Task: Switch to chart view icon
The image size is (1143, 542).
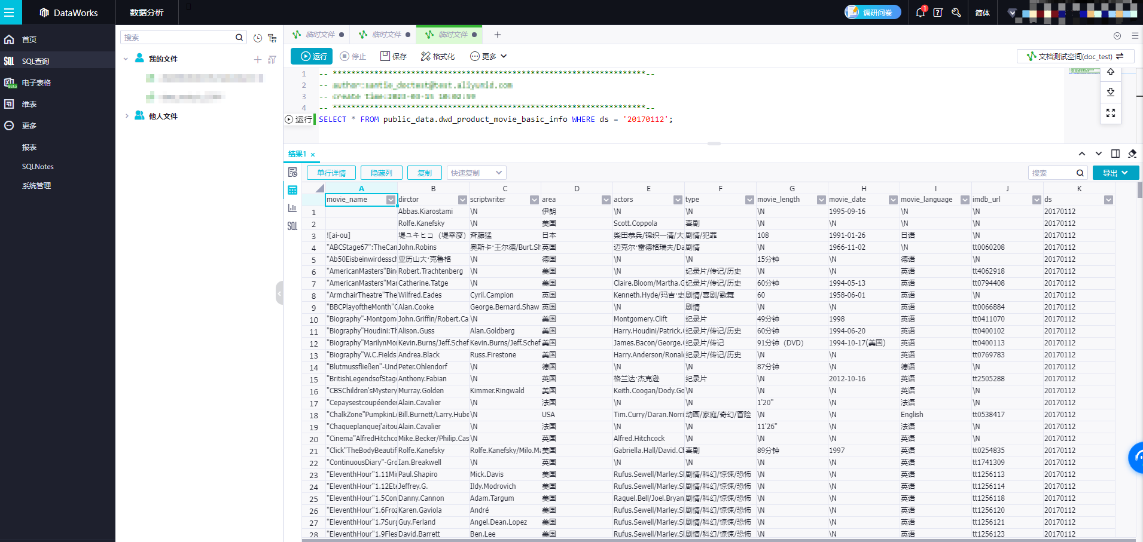Action: (x=292, y=208)
